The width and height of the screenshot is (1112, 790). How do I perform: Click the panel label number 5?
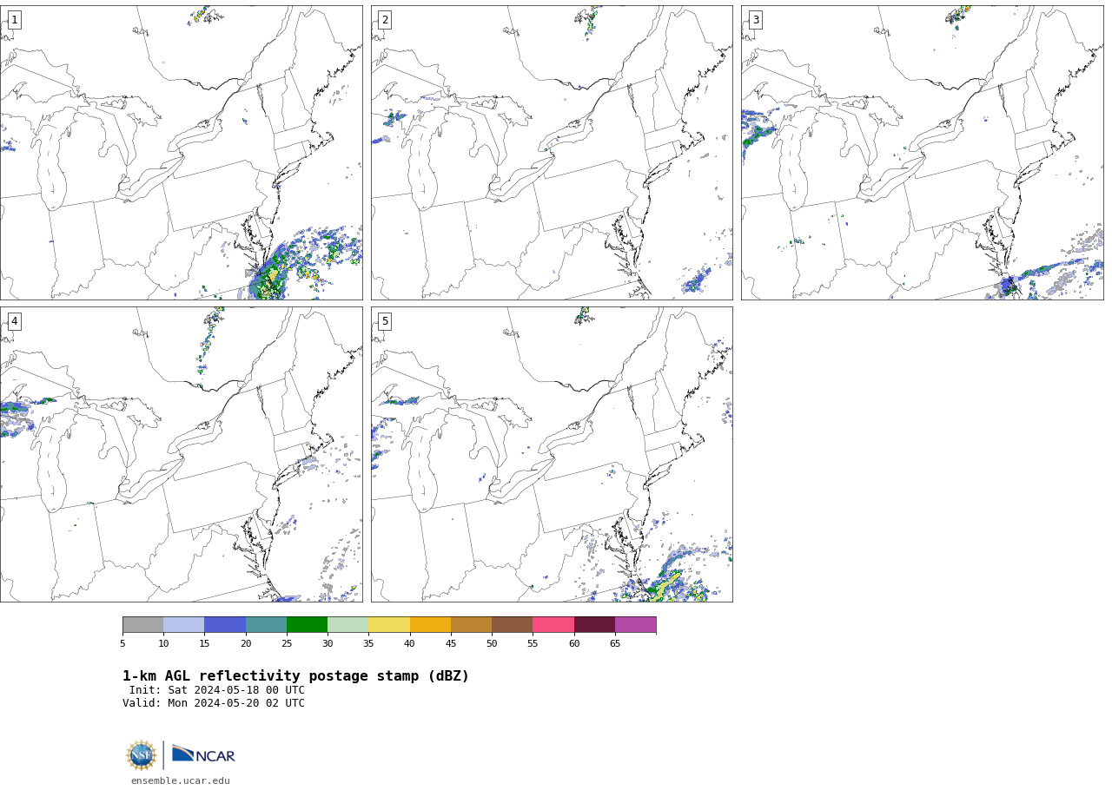(385, 321)
